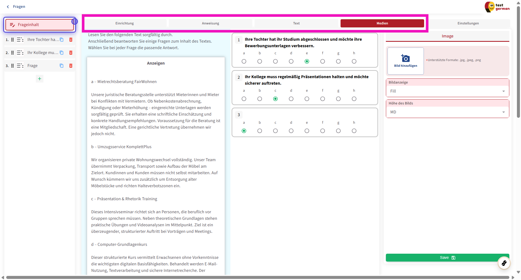Add new question with green plus icon
The image size is (521, 280).
40,79
